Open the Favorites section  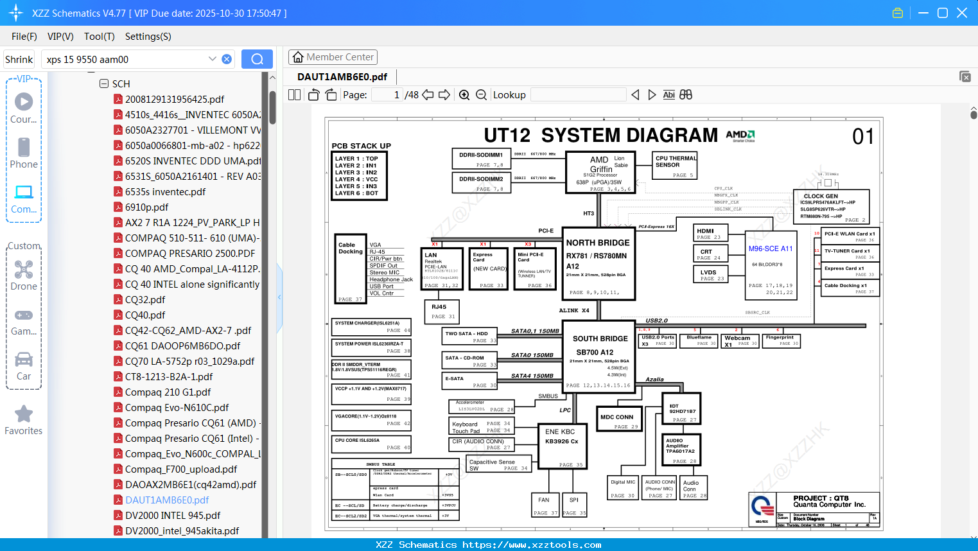click(x=24, y=421)
